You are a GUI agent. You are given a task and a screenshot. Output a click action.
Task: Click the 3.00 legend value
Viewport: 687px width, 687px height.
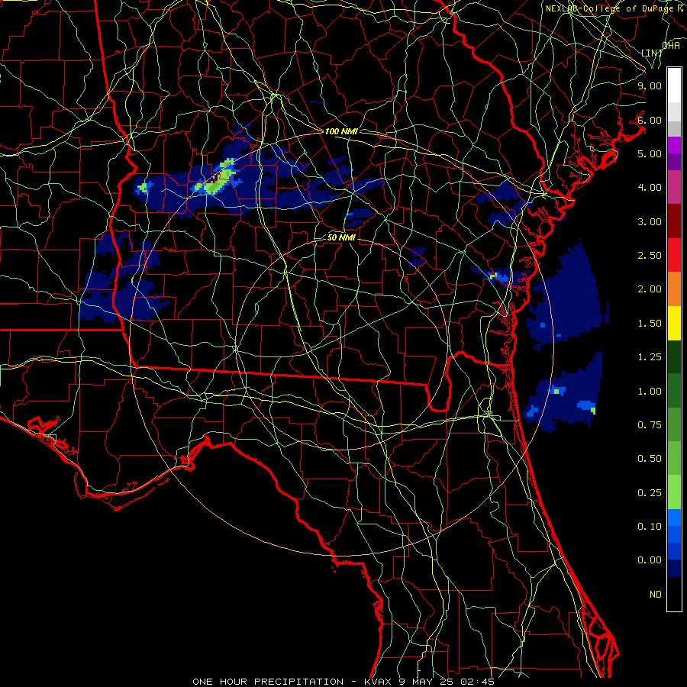click(650, 221)
